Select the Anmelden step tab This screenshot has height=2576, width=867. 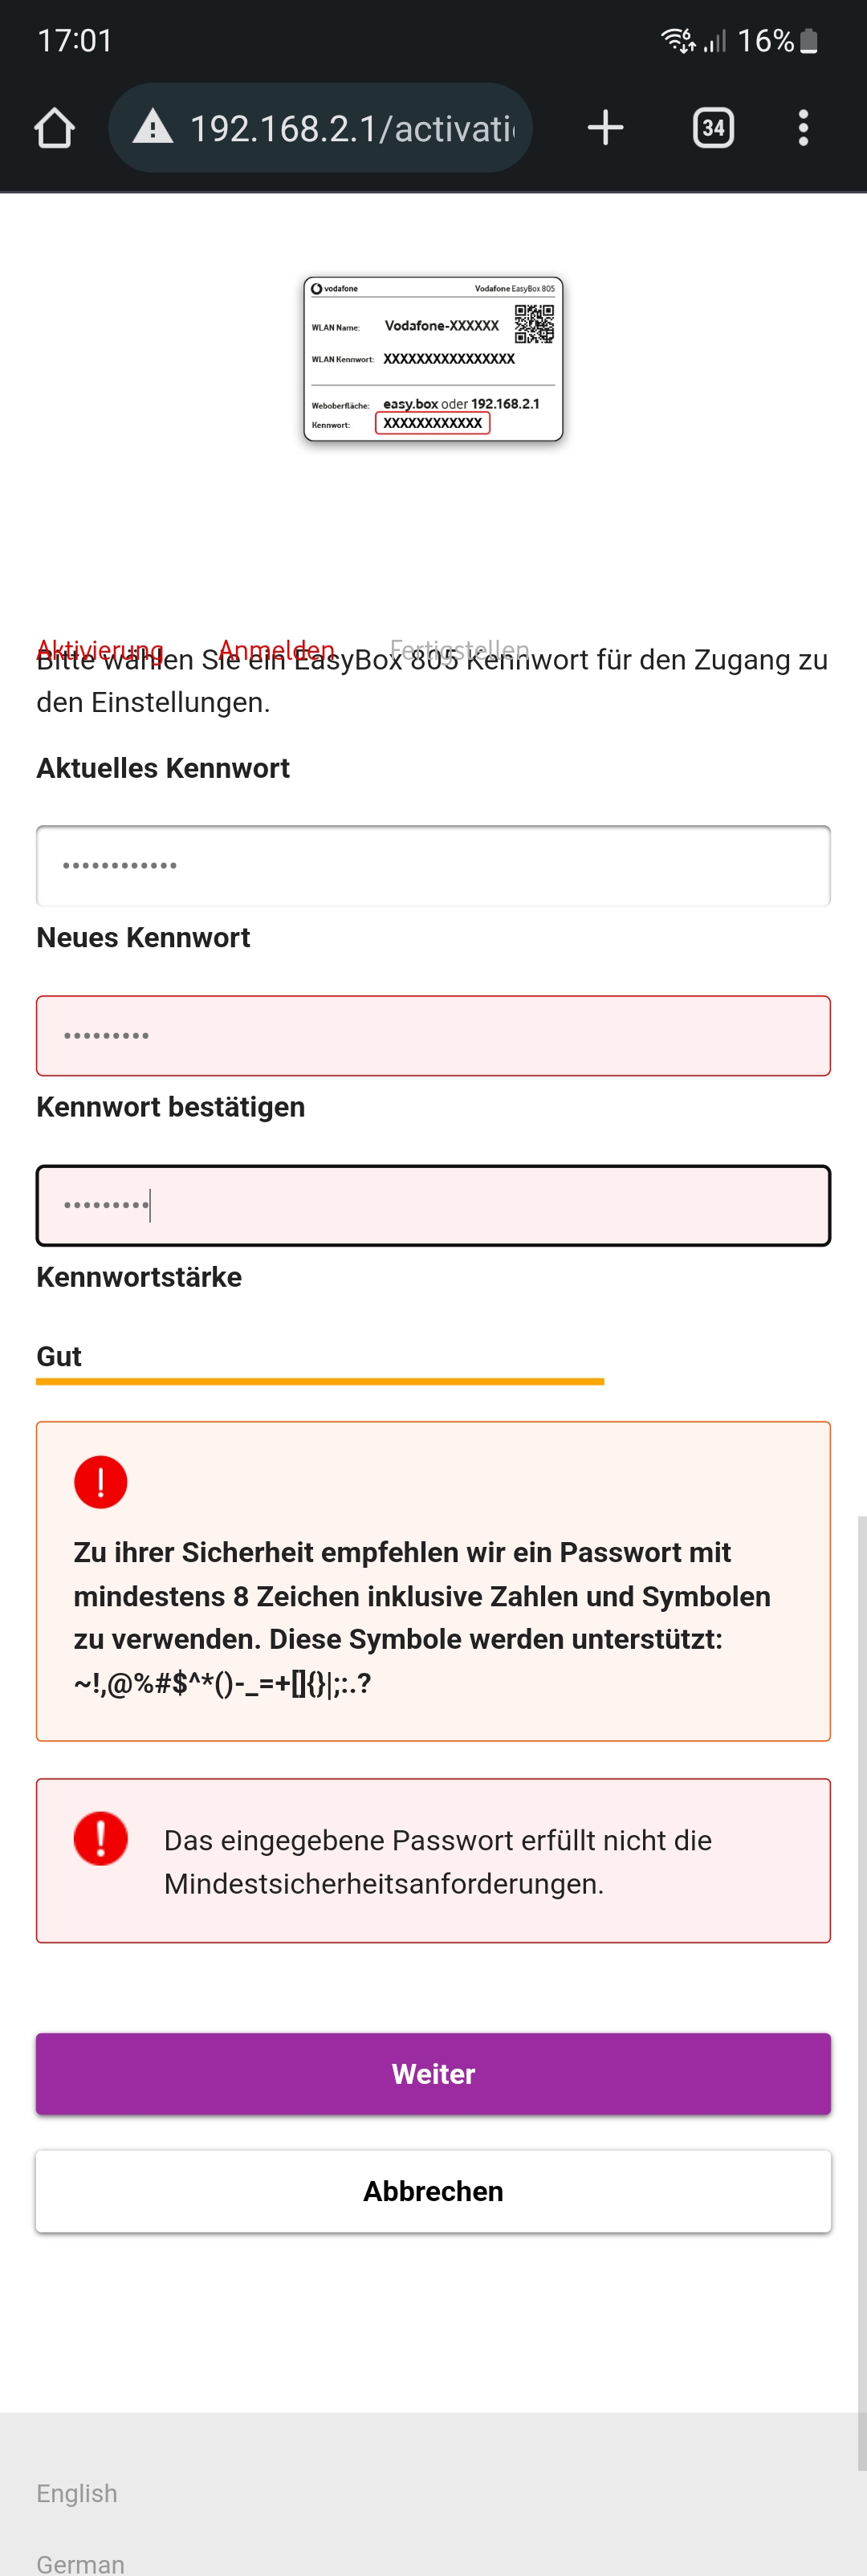[x=276, y=650]
